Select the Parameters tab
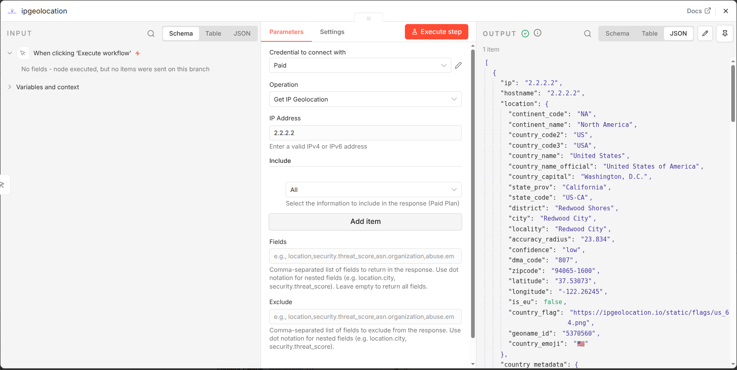737x370 pixels. pyautogui.click(x=286, y=32)
